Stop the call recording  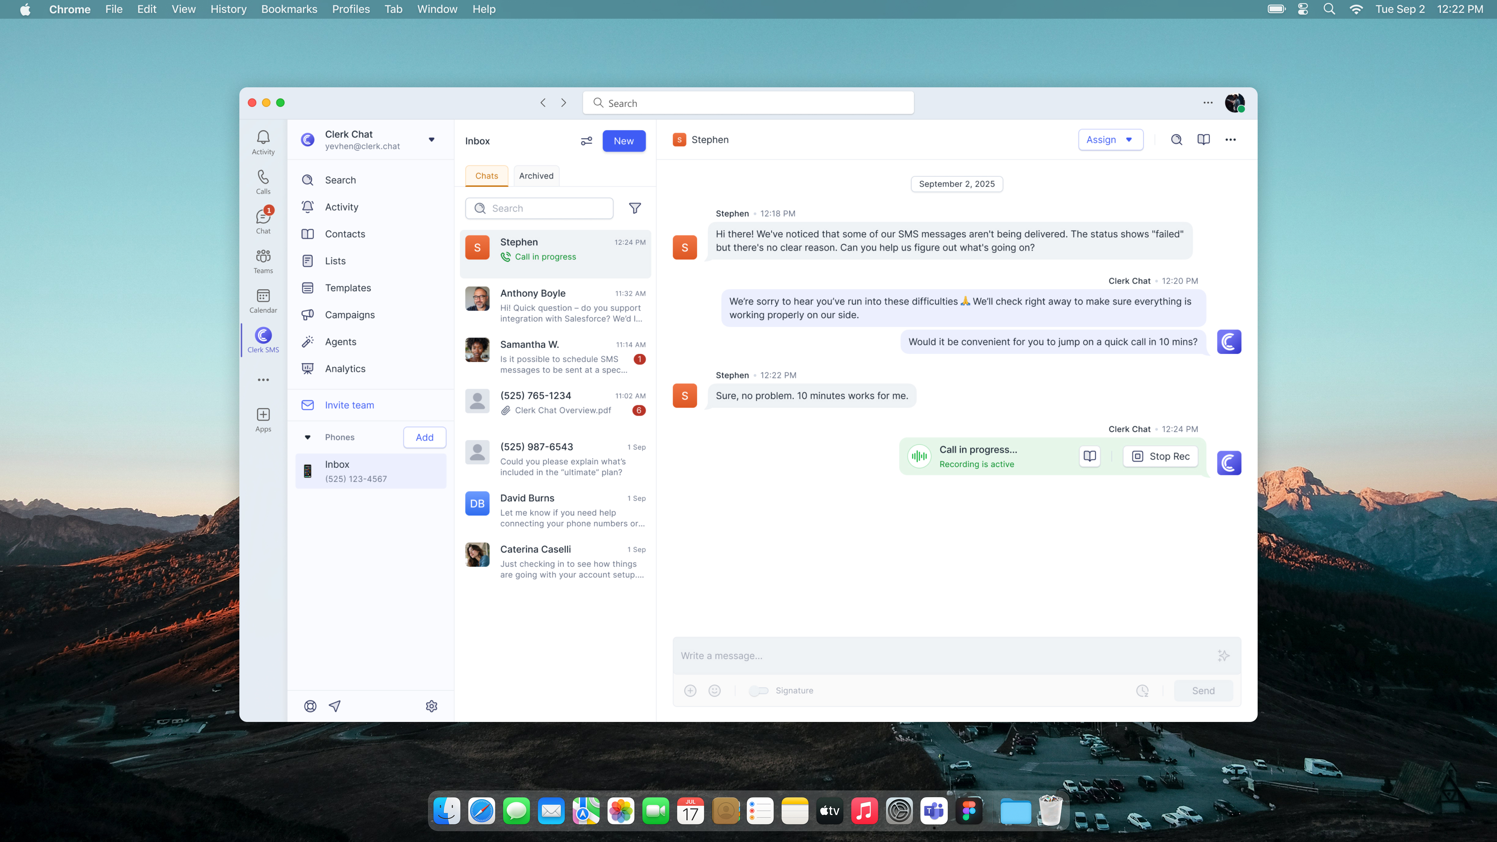1161,456
